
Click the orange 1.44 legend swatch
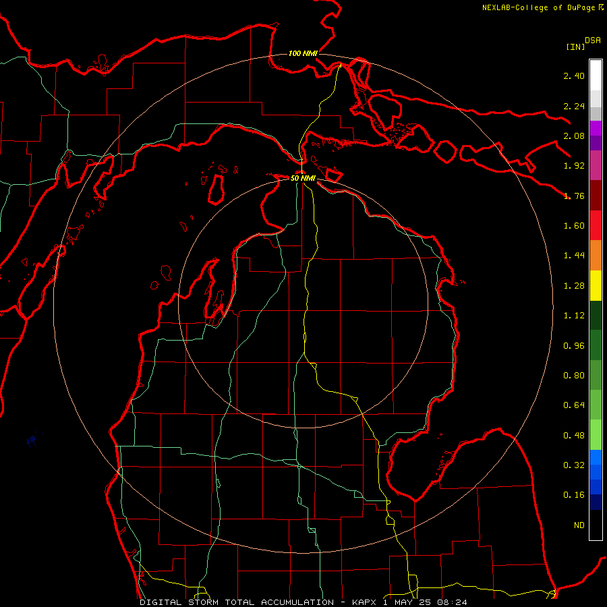[x=596, y=255]
